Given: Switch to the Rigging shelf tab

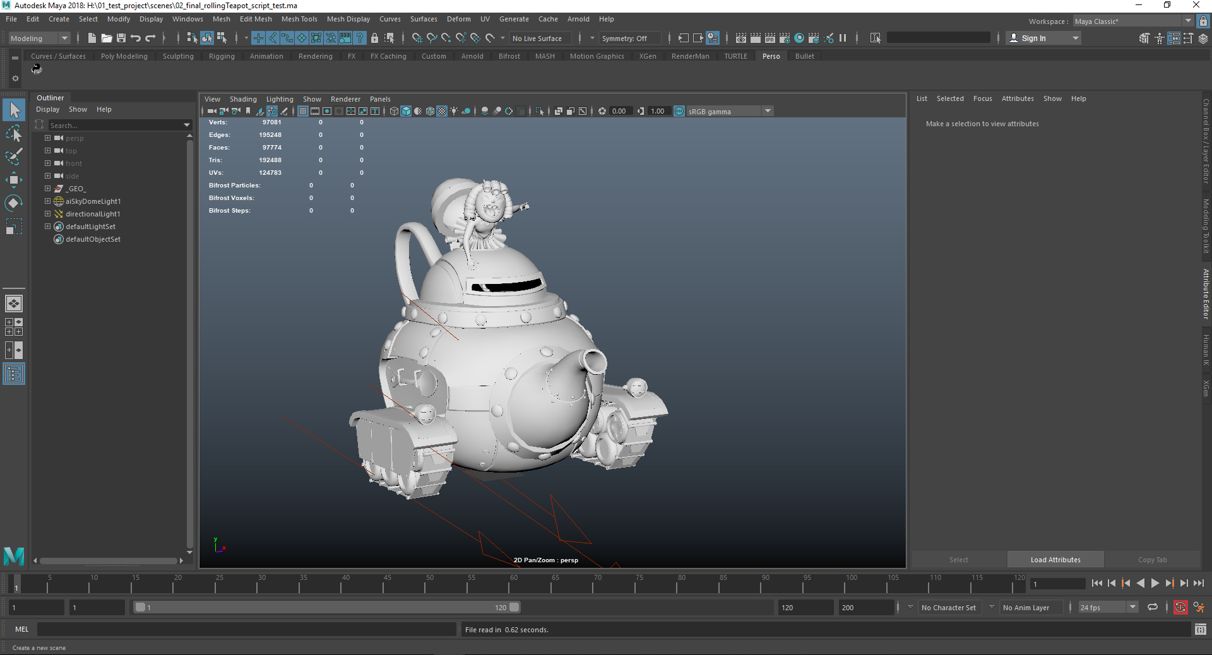Looking at the screenshot, I should (222, 56).
